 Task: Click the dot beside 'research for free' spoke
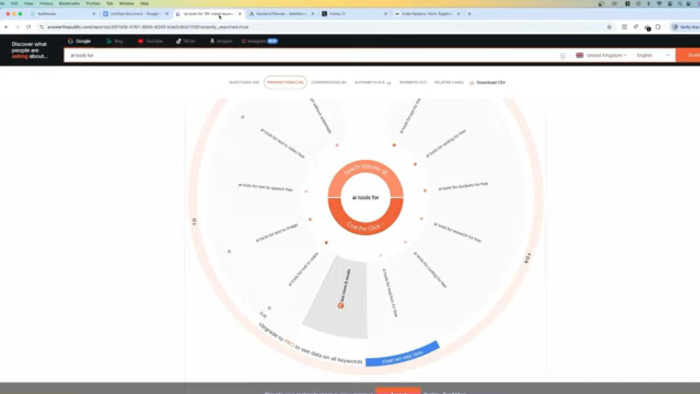point(421,218)
